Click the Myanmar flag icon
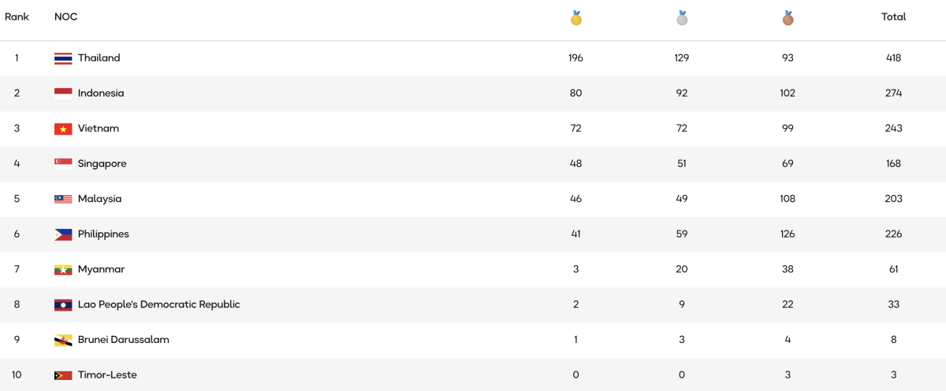The height and width of the screenshot is (391, 946). [x=63, y=270]
